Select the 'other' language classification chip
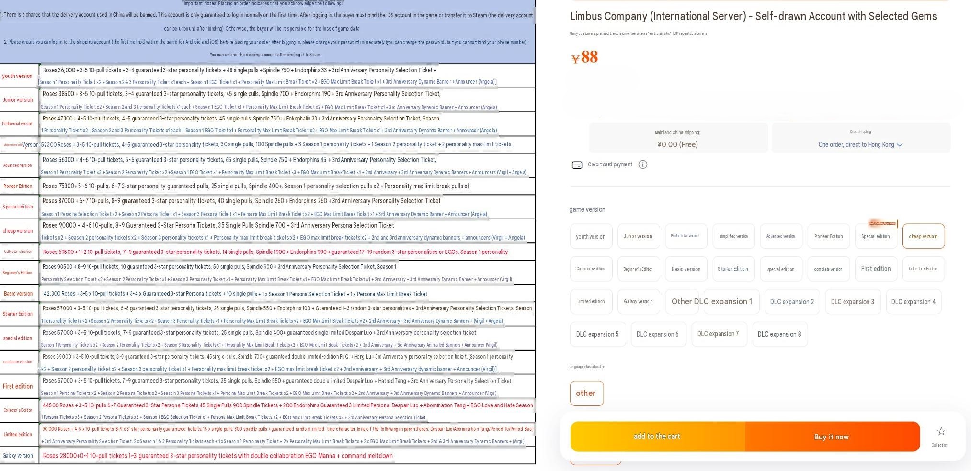 click(586, 393)
